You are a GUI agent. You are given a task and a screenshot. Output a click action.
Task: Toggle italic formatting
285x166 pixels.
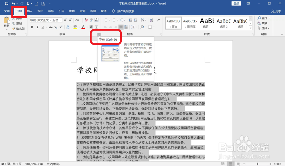pos(38,27)
